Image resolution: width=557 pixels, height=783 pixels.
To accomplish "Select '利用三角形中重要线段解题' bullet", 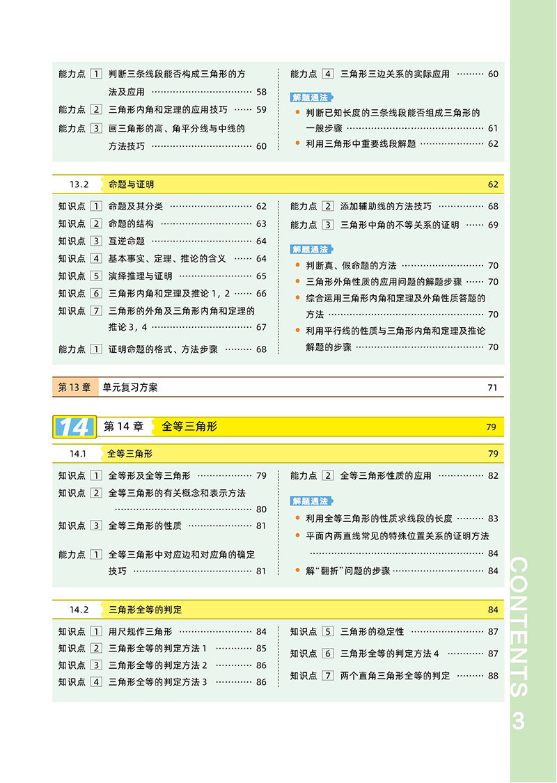I will tap(361, 144).
